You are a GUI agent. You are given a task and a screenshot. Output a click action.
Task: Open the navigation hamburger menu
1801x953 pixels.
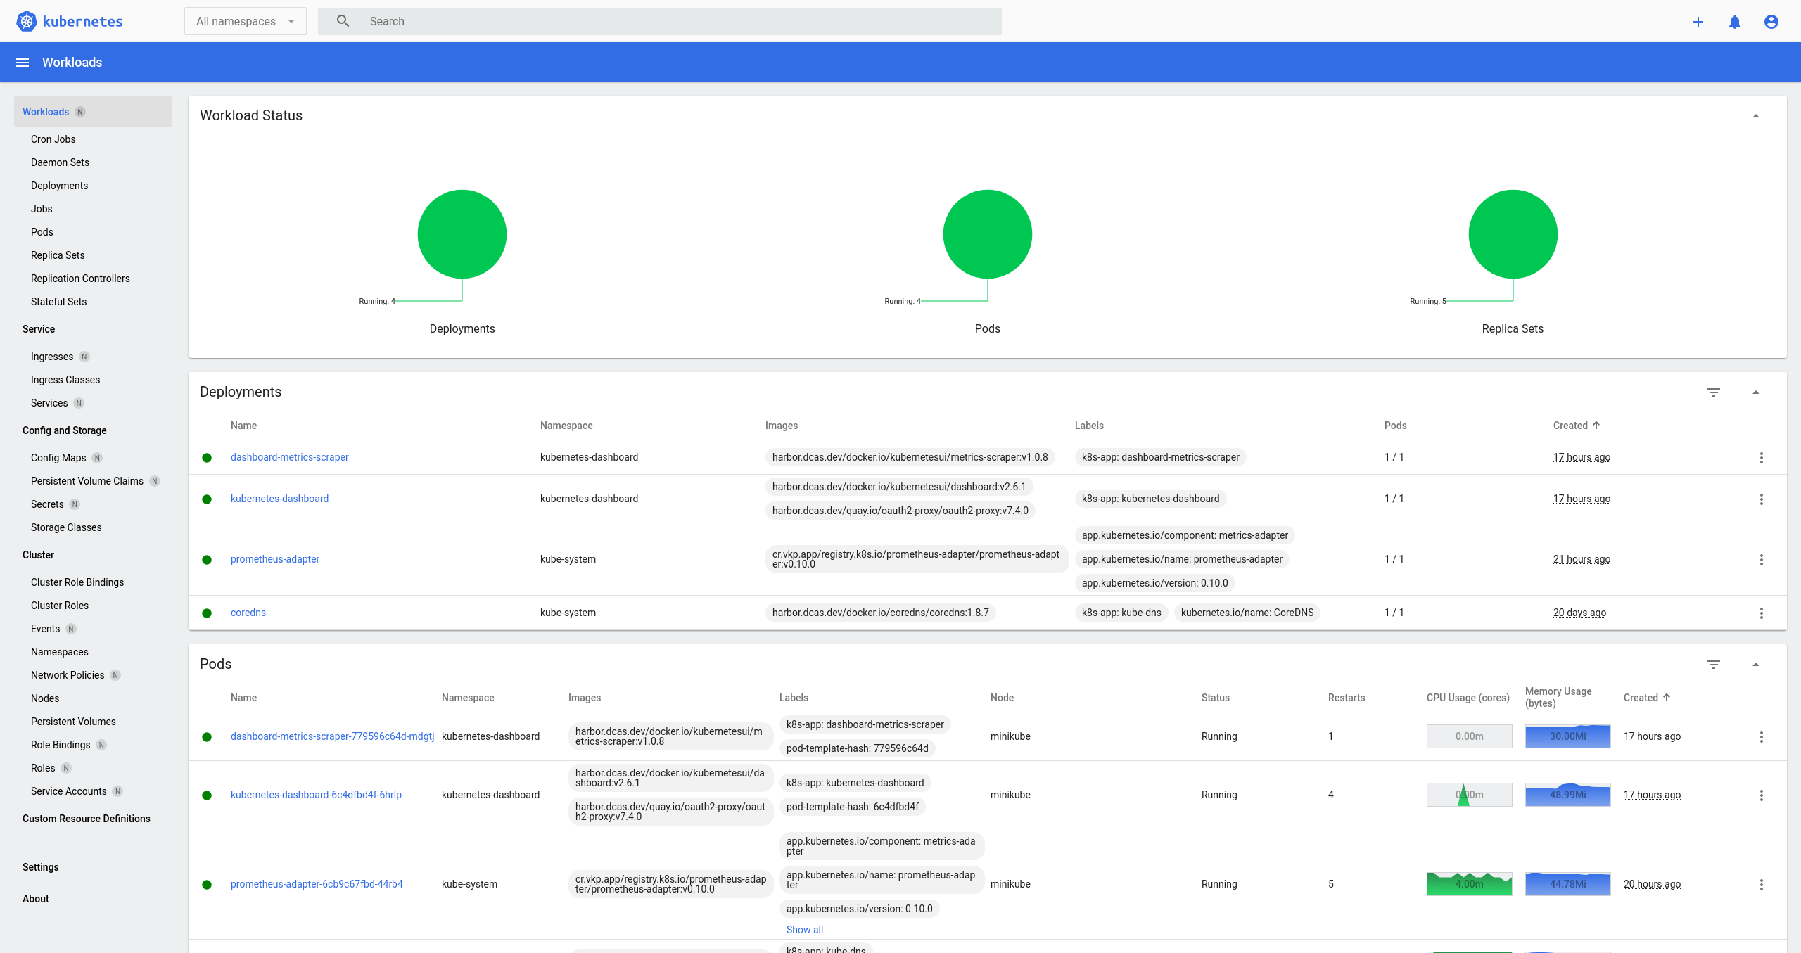tap(22, 62)
